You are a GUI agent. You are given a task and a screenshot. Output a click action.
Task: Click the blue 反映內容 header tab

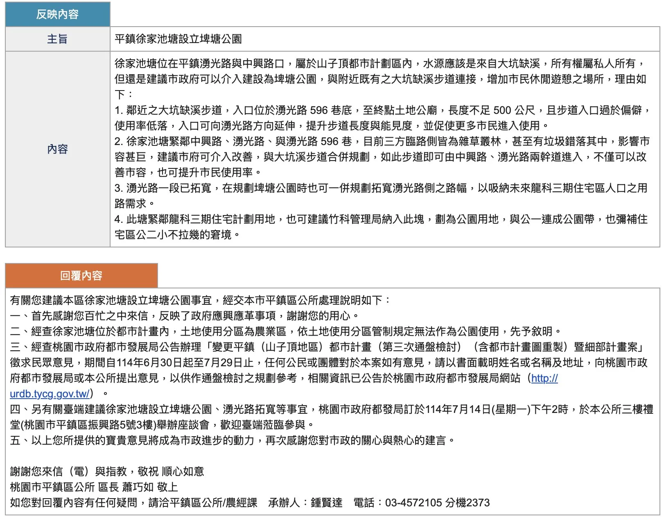coord(57,14)
